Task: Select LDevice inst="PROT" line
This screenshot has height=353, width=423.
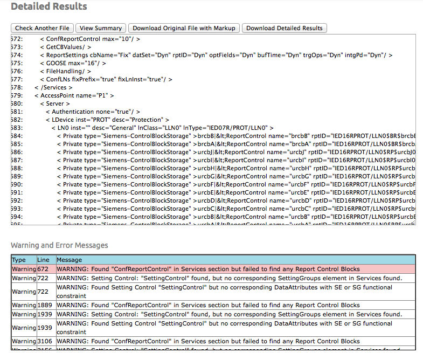Action: click(x=108, y=120)
